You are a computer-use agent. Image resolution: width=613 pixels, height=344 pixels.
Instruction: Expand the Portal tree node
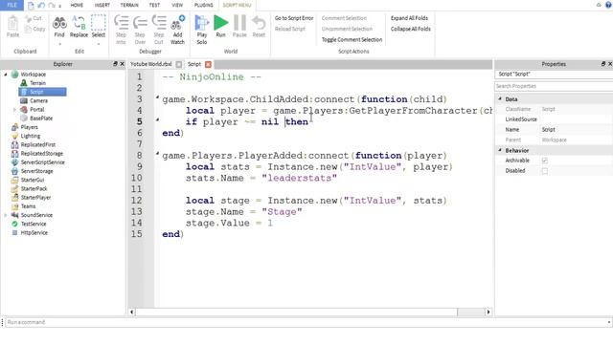click(x=15, y=110)
